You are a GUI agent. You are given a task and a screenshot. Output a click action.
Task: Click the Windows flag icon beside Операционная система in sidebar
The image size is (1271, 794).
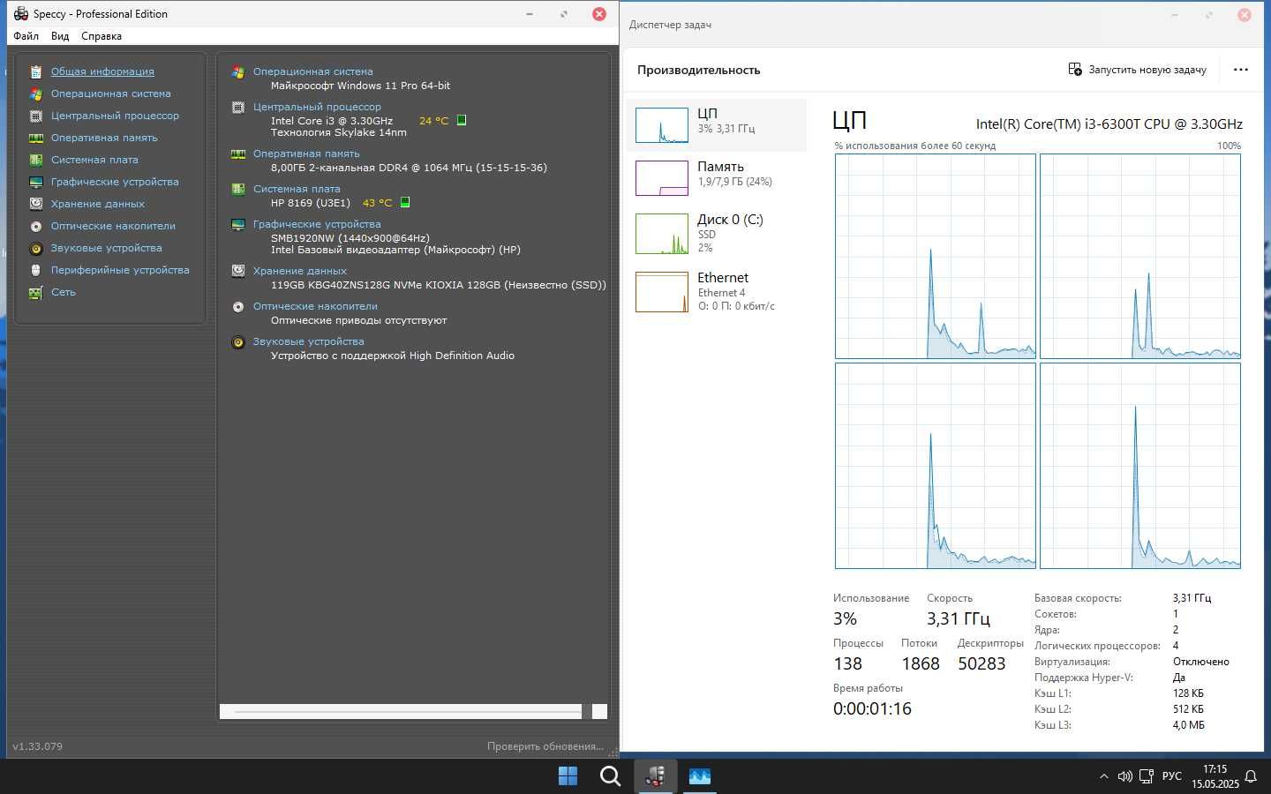click(x=36, y=94)
